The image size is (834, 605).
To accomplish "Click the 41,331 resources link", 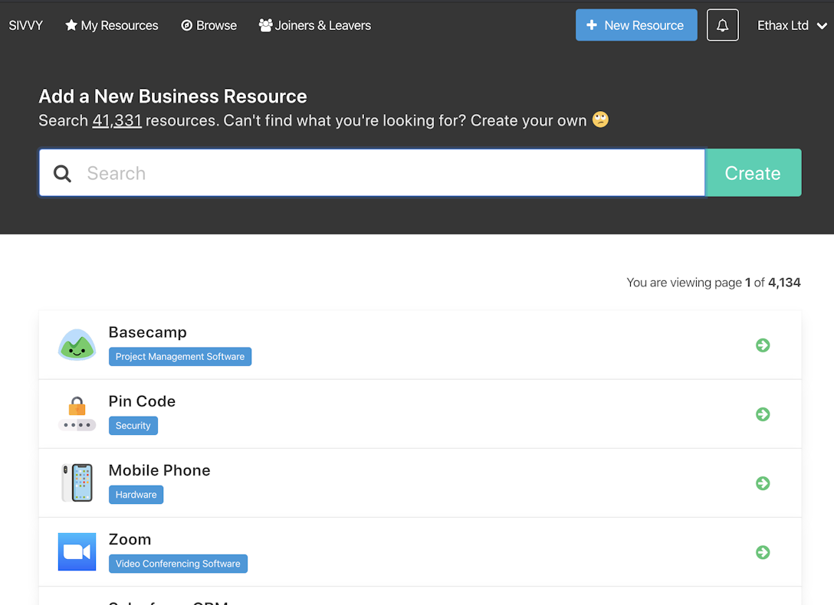I will (x=117, y=121).
